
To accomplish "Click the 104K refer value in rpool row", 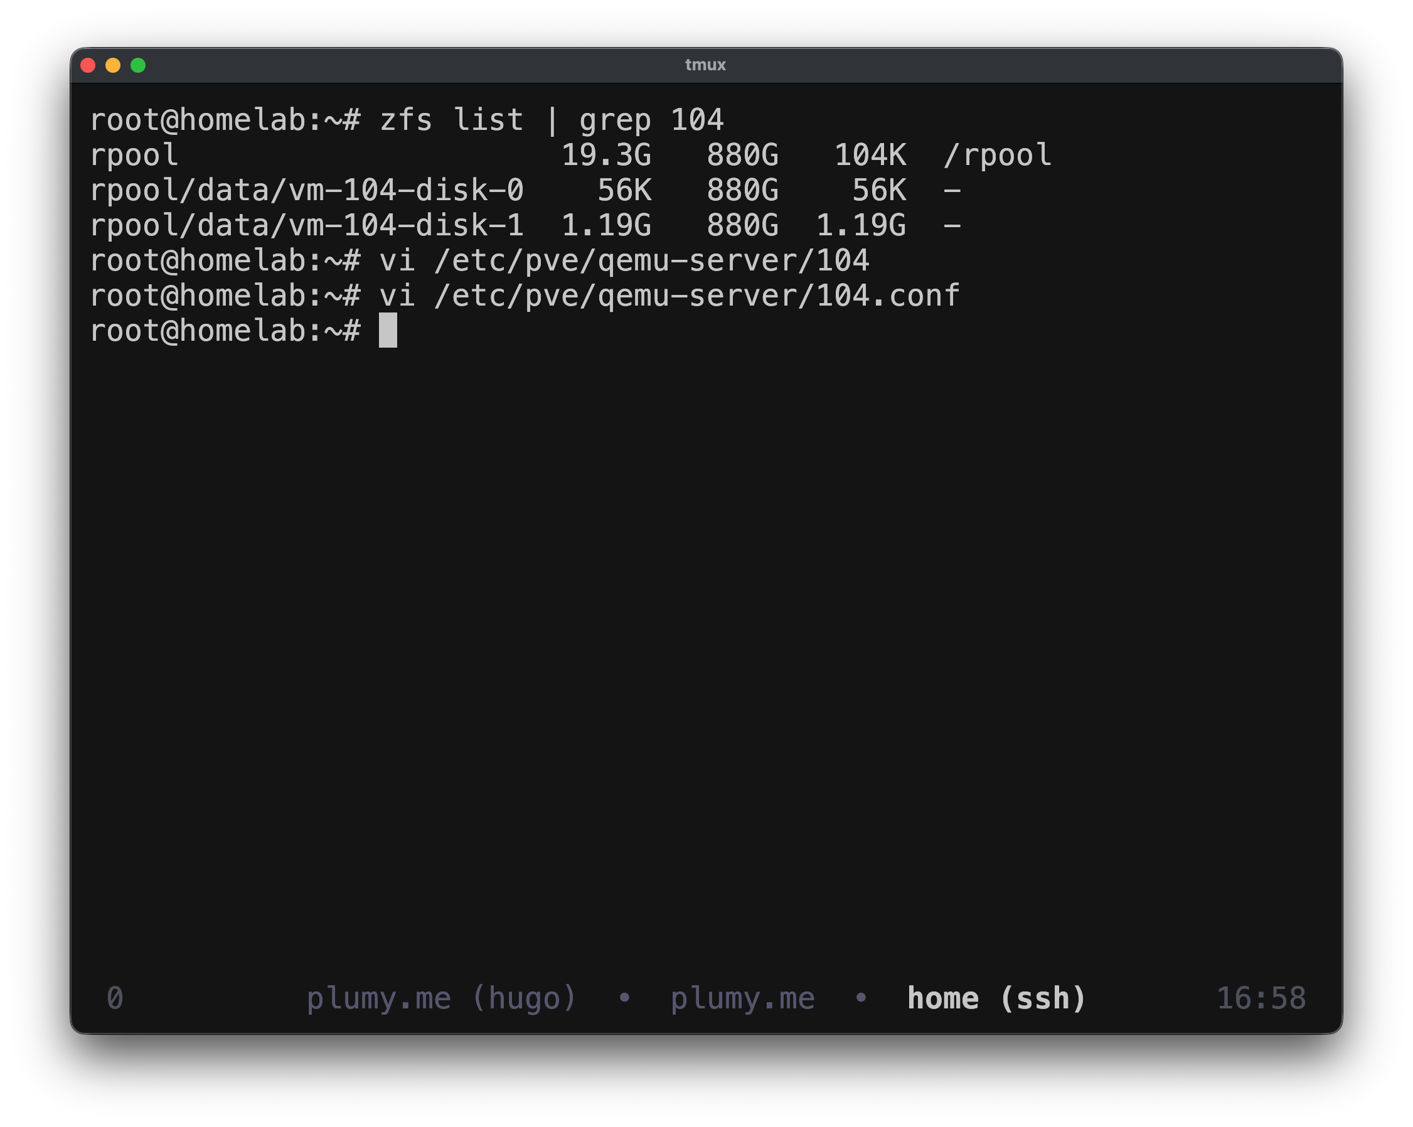I will click(x=870, y=156).
